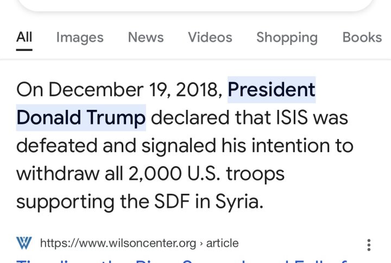Open the Books search tab
This screenshot has width=391, height=263.
pos(362,37)
